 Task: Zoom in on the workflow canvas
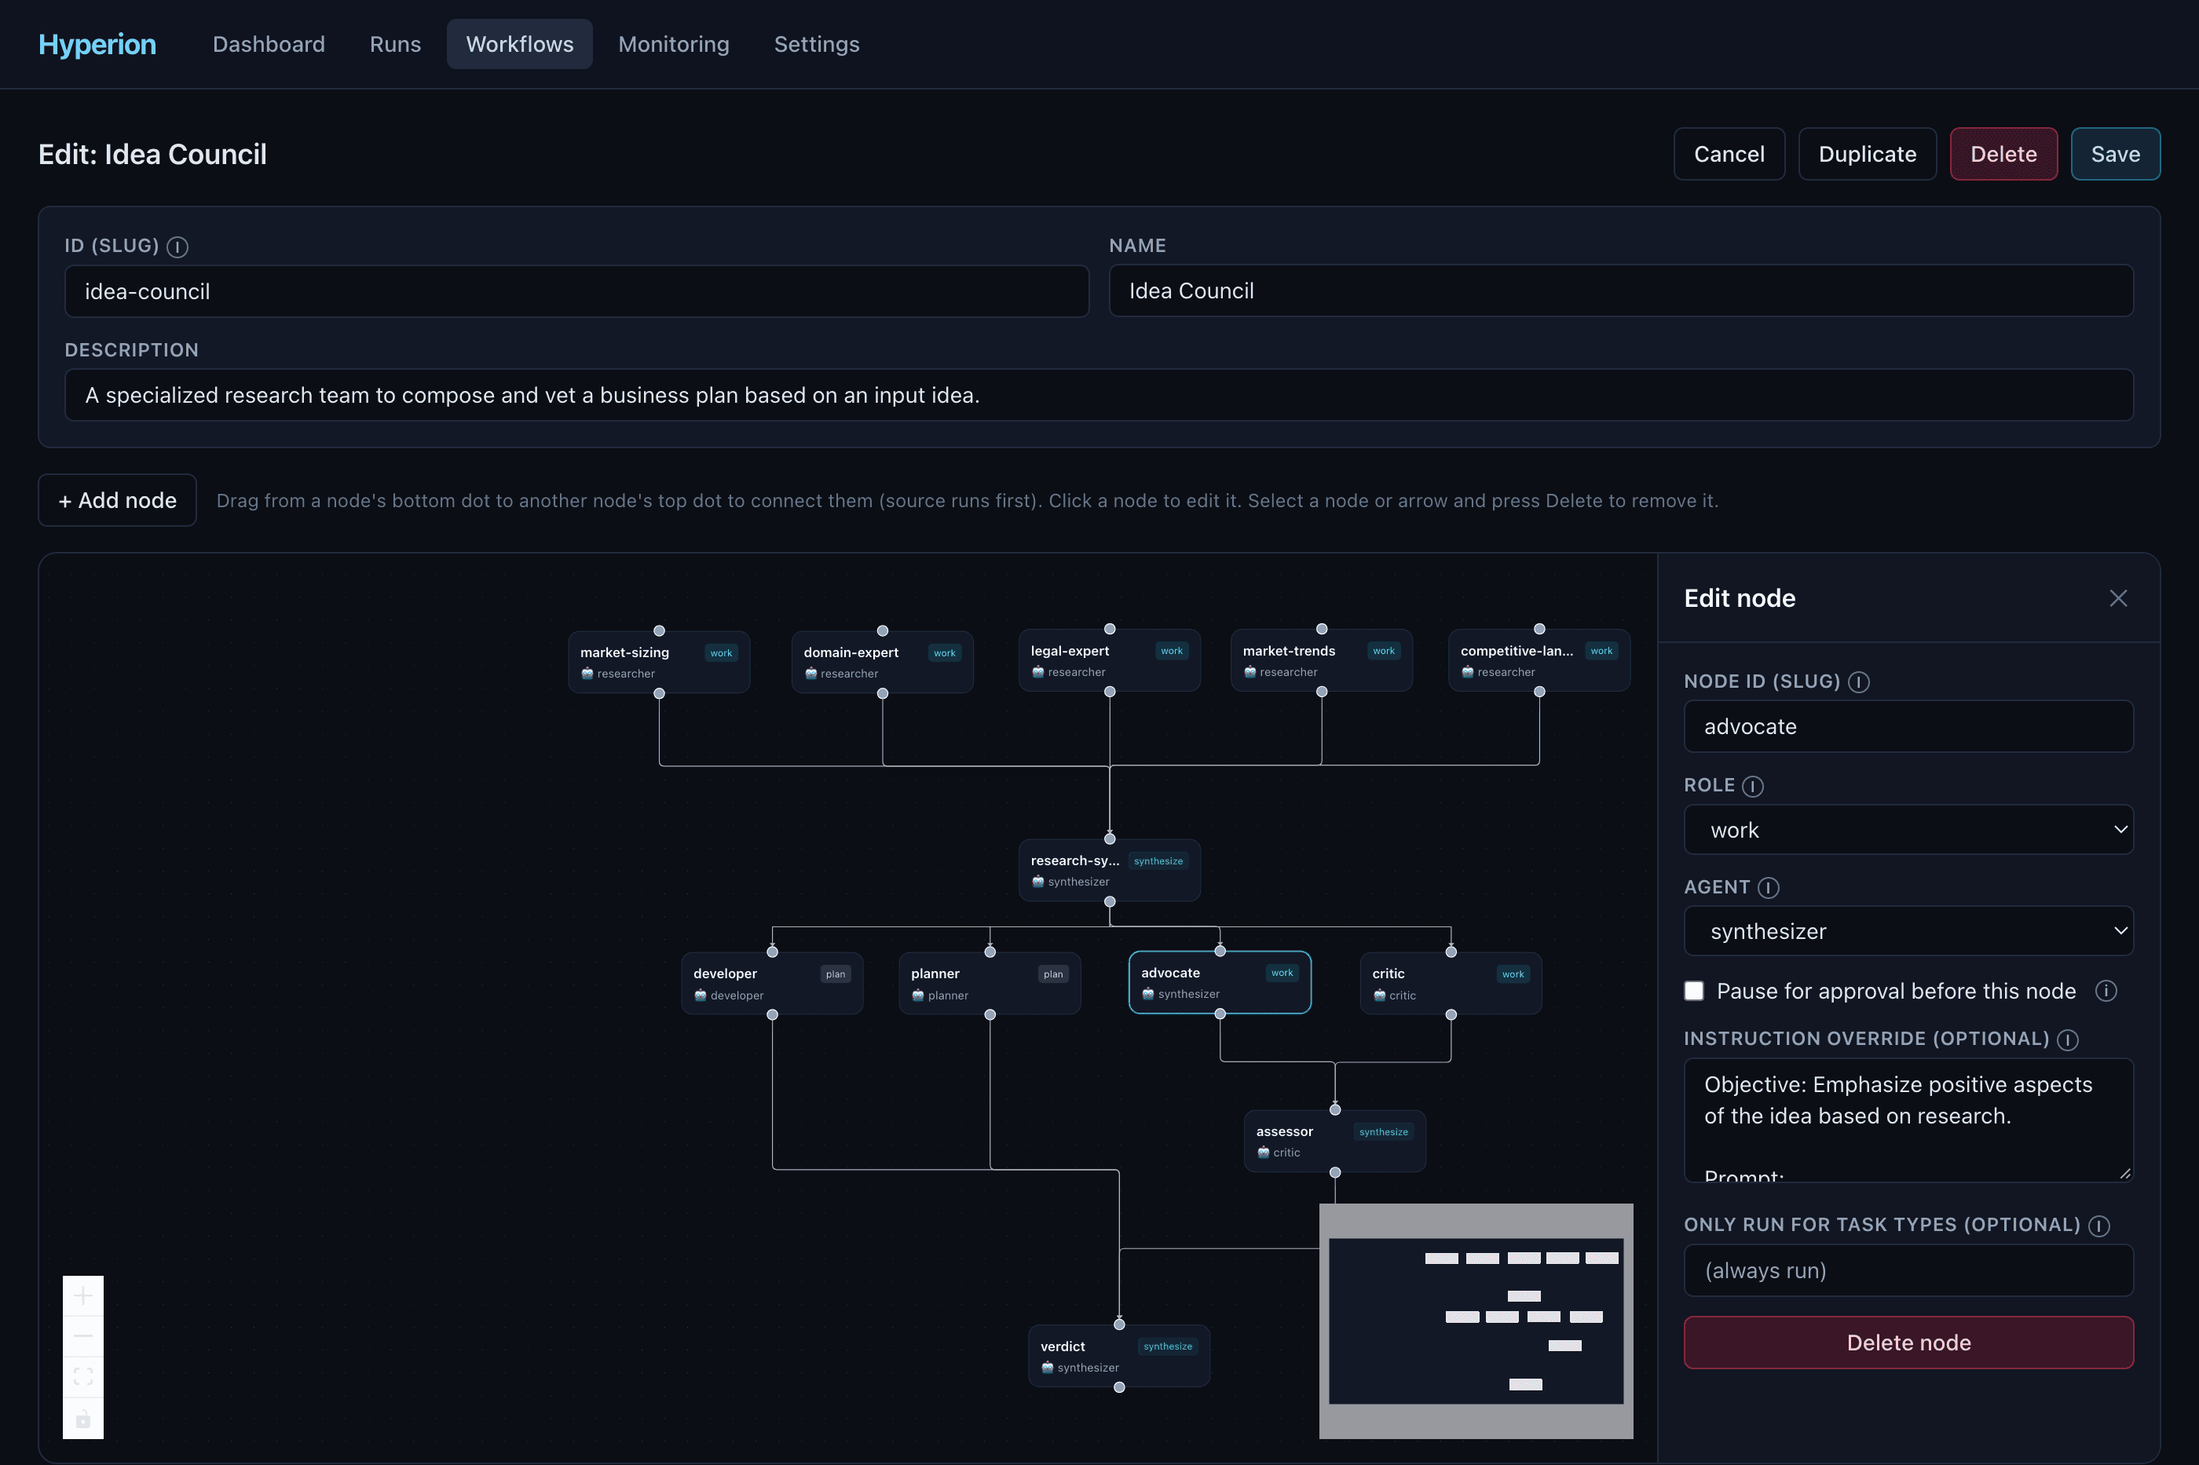83,1295
